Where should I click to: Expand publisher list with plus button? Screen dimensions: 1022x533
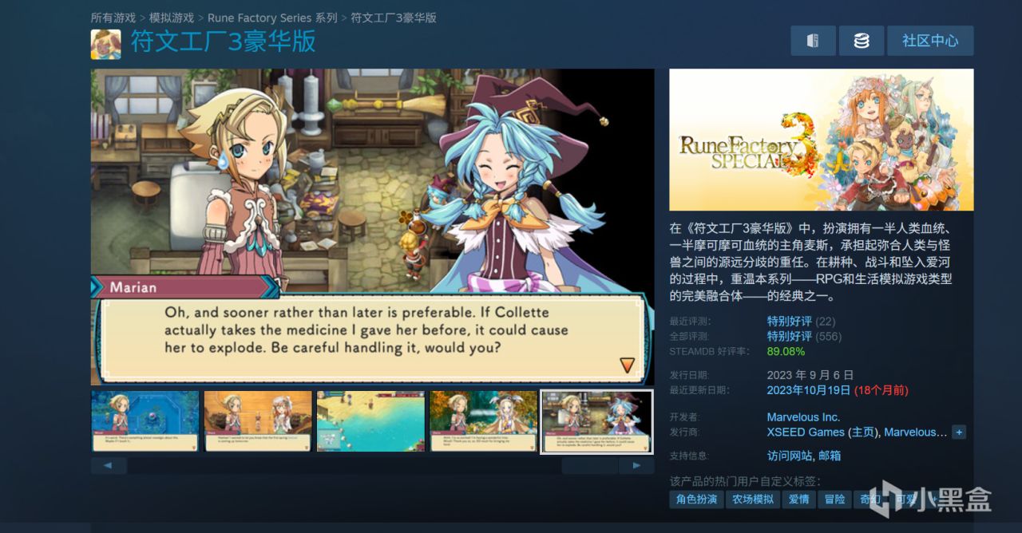point(959,432)
